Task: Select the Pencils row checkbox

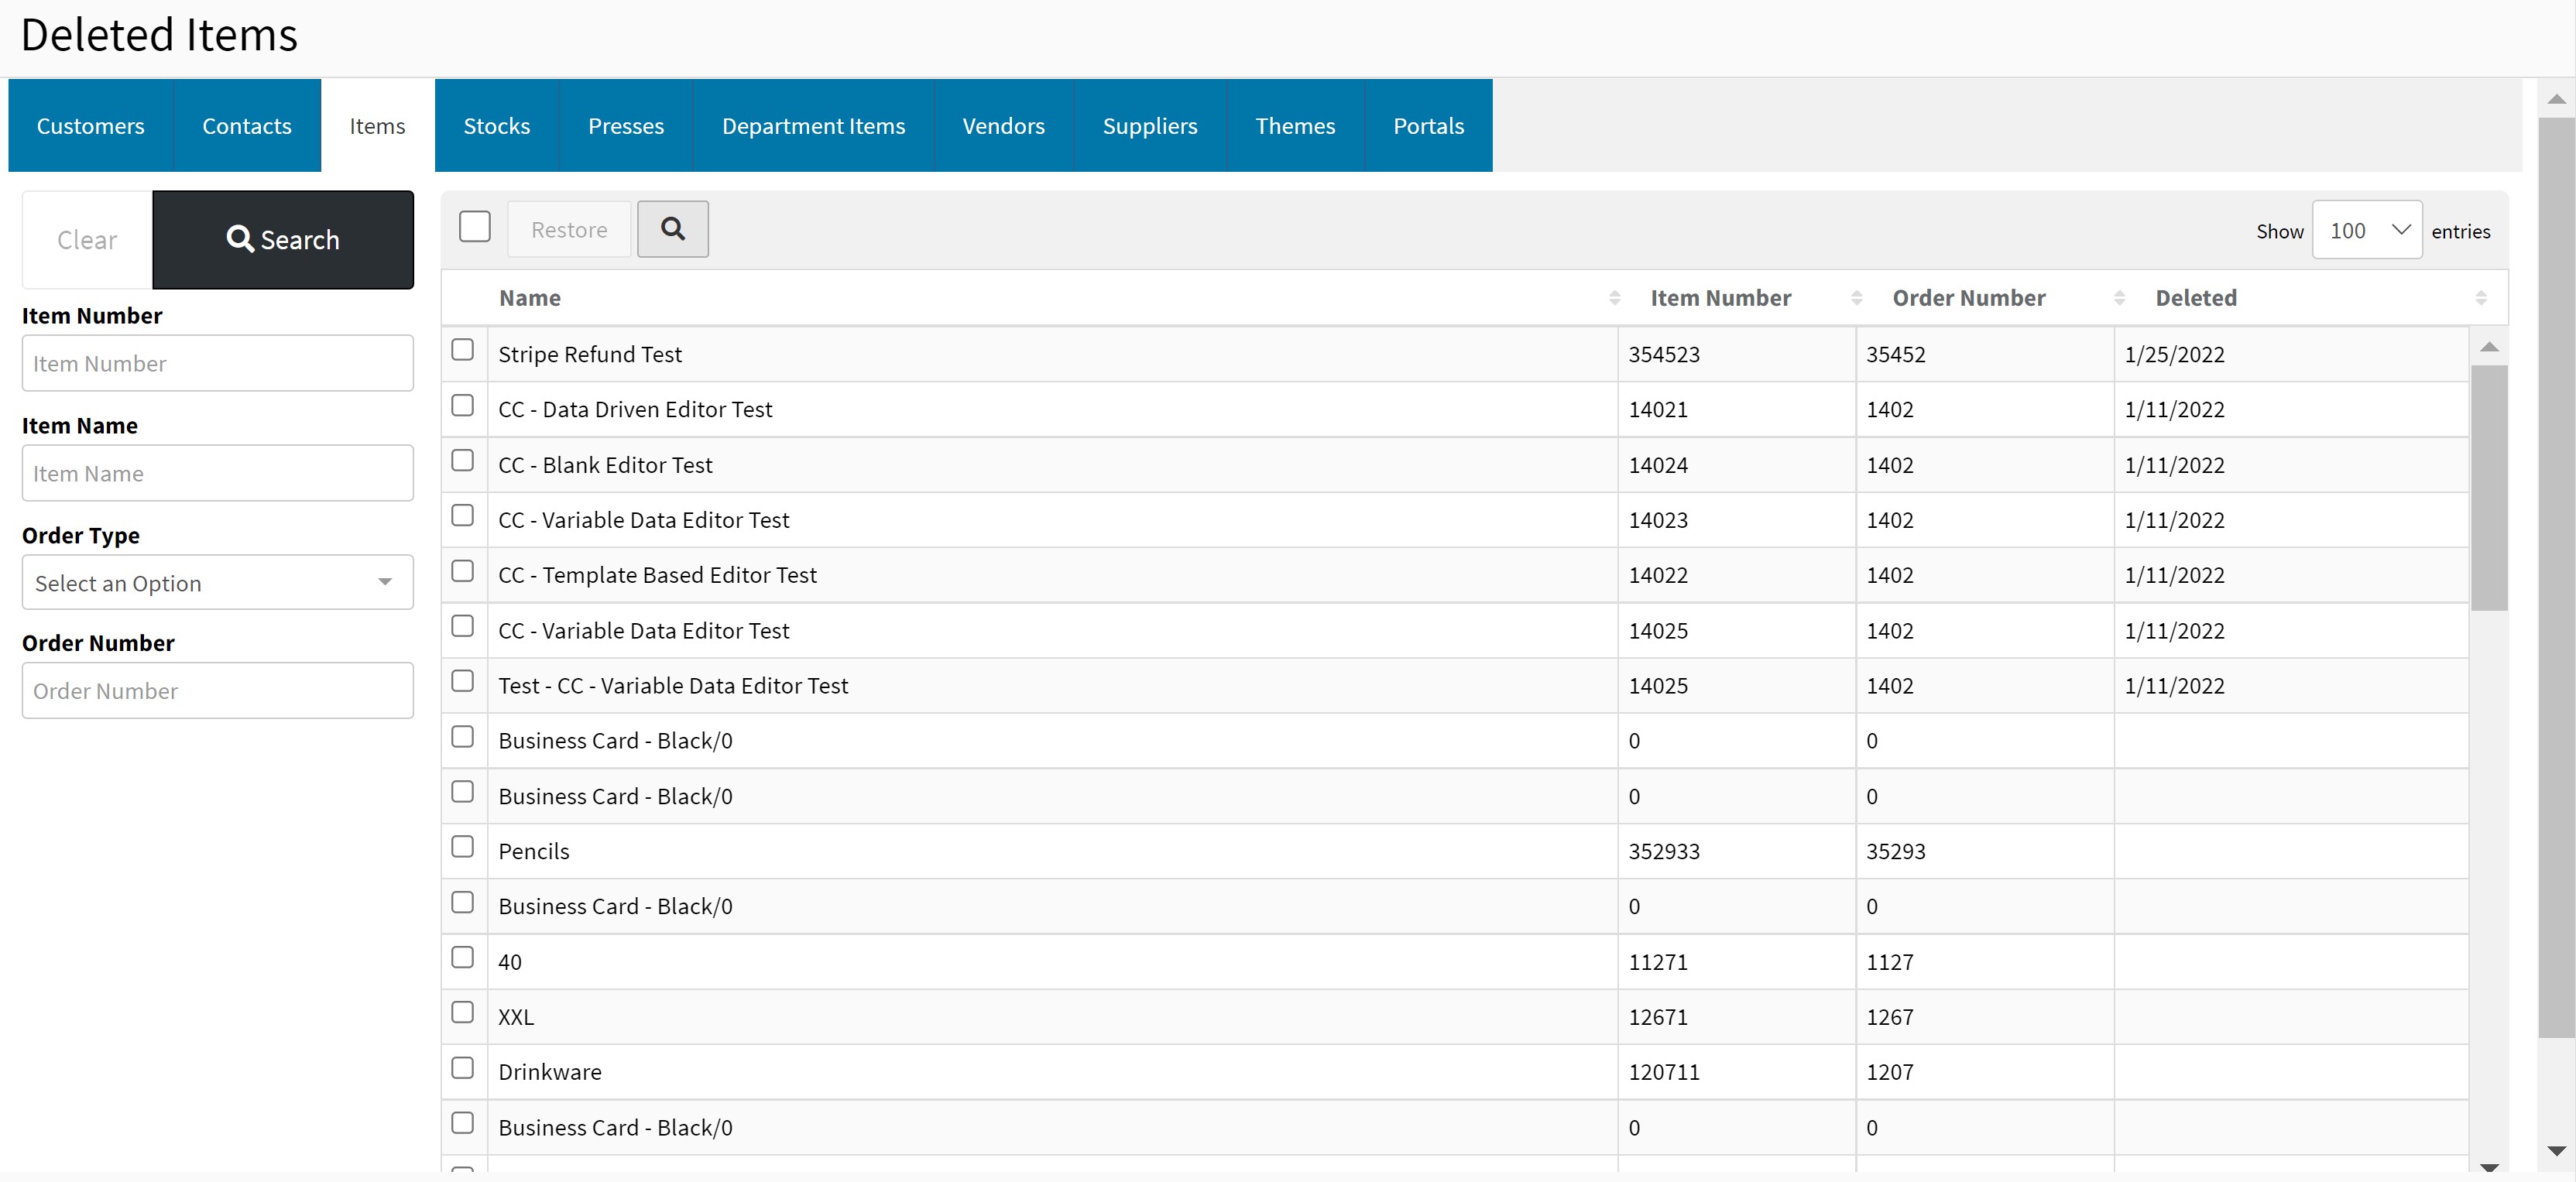Action: 462,847
